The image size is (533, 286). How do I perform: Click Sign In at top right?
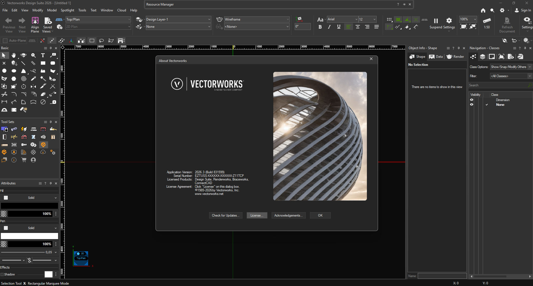523,10
